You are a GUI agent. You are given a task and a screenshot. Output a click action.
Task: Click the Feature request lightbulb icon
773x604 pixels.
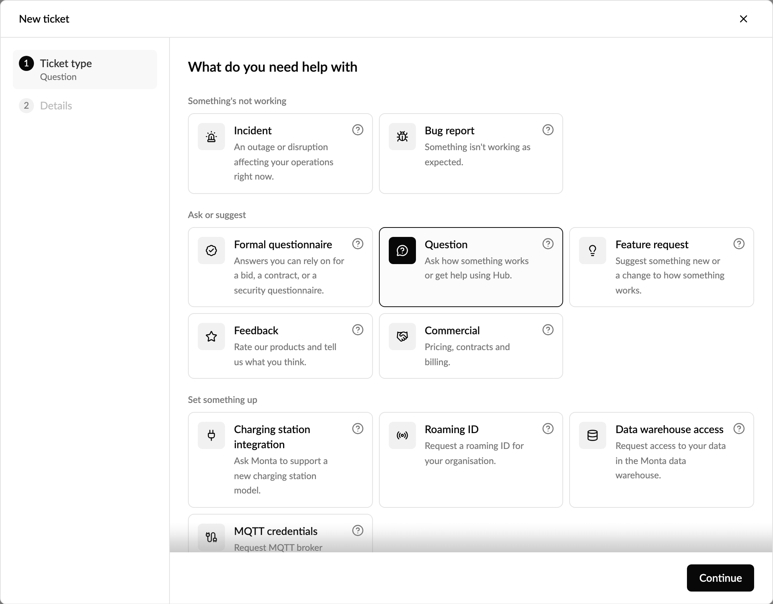[x=593, y=251]
